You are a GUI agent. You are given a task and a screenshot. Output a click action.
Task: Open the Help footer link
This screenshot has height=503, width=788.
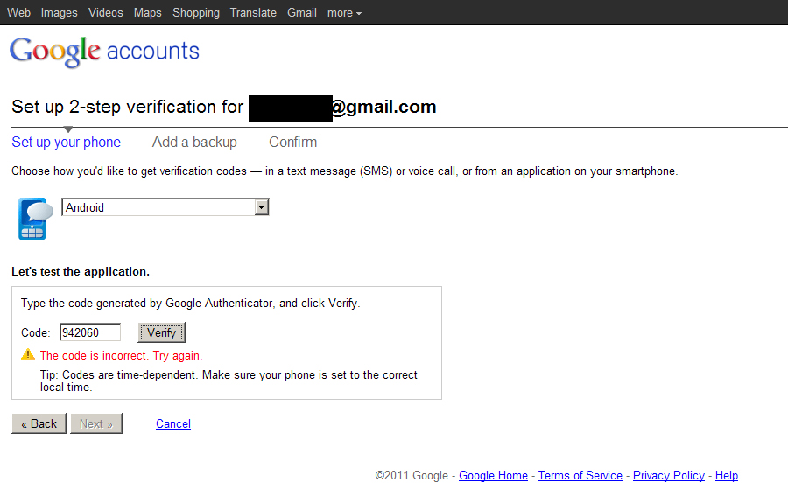tap(727, 475)
